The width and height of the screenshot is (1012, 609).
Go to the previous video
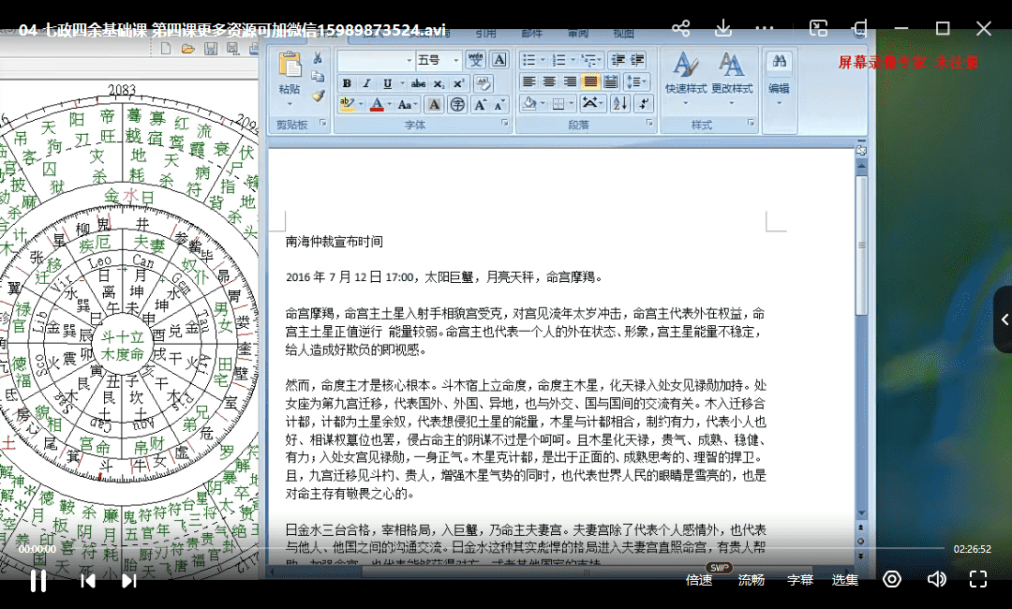88,580
